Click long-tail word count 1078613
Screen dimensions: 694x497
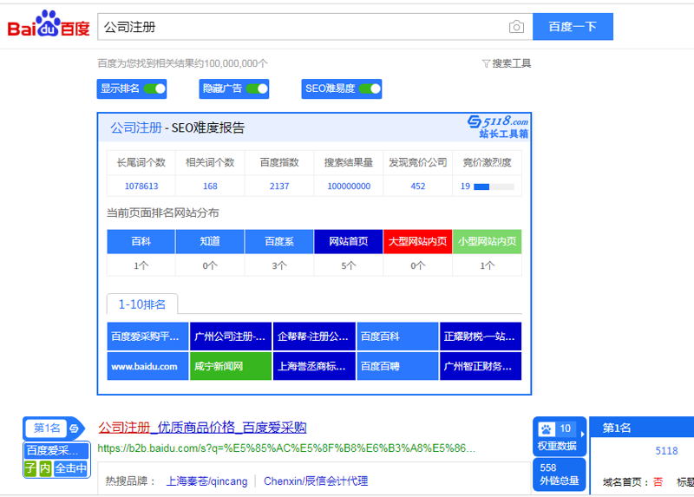click(141, 186)
